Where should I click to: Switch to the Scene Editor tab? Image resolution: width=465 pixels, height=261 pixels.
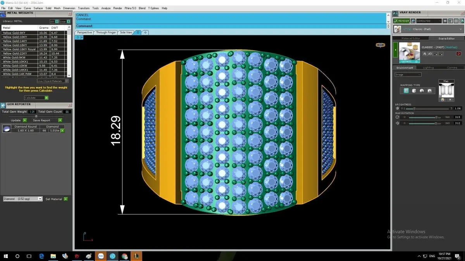[x=446, y=38]
